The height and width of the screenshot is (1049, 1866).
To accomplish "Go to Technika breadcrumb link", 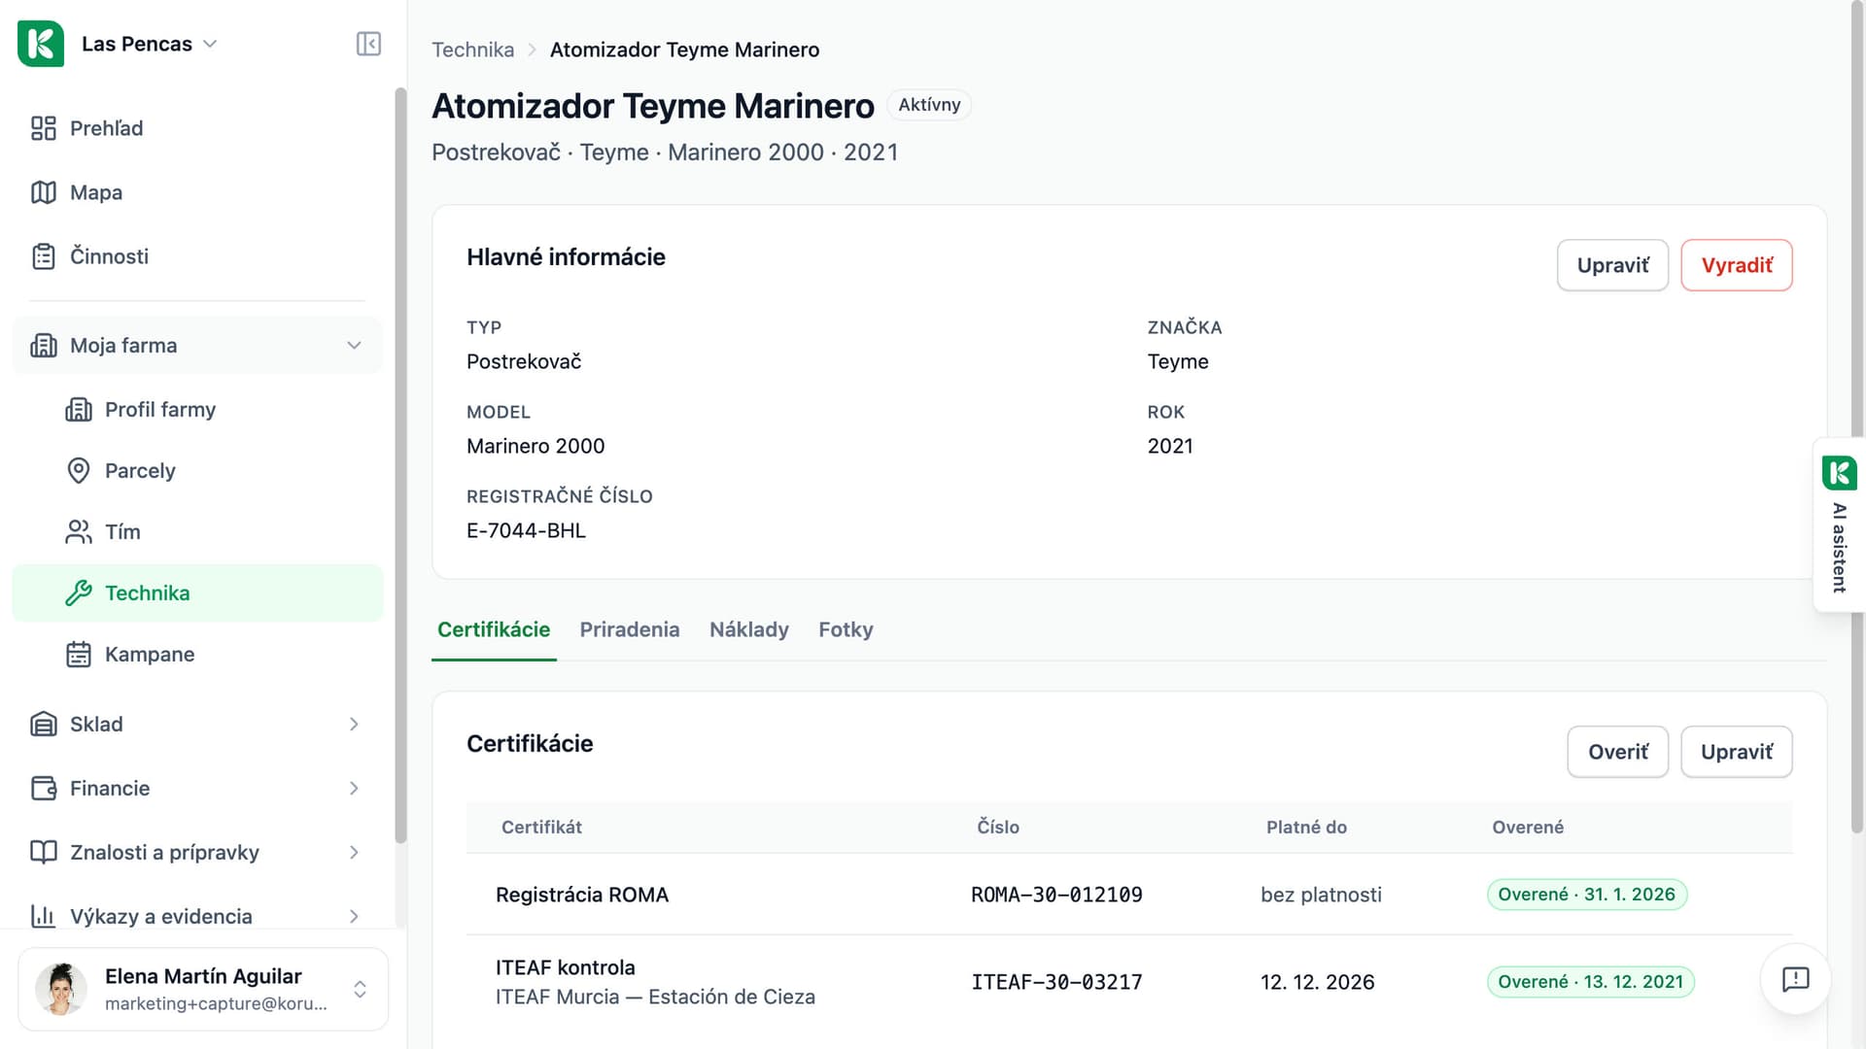I will pos(473,50).
